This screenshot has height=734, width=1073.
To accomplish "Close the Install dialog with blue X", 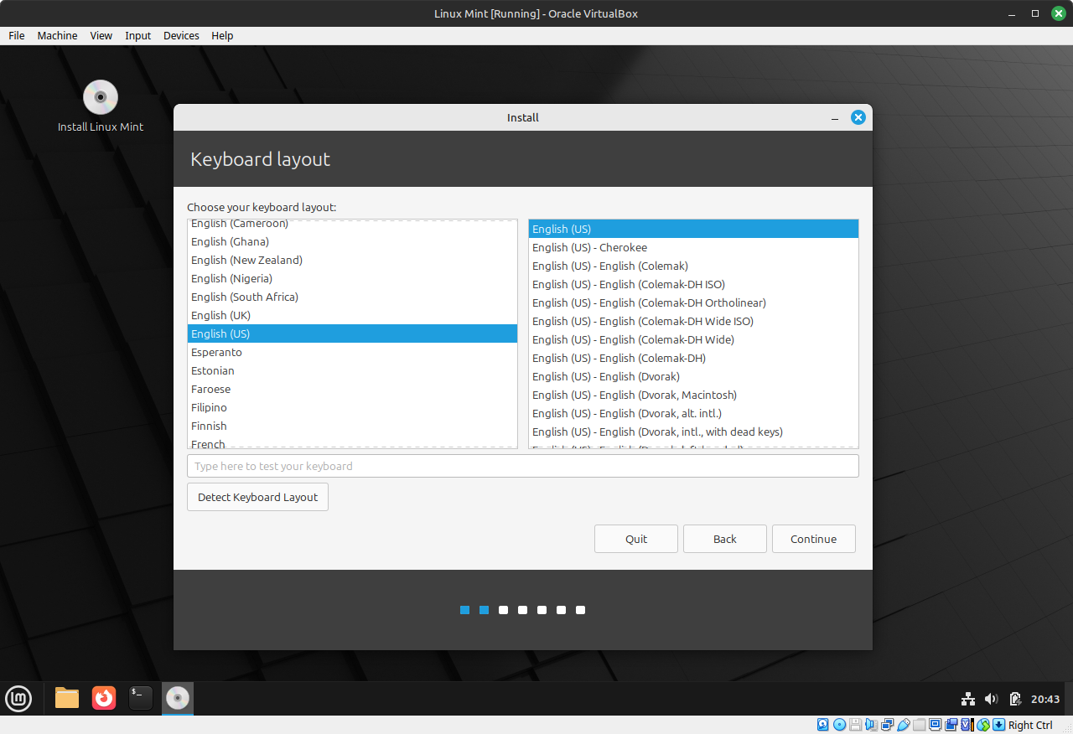I will [858, 117].
